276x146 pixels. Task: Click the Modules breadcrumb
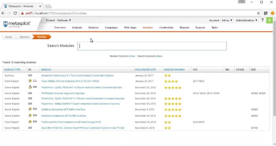pos(42,37)
